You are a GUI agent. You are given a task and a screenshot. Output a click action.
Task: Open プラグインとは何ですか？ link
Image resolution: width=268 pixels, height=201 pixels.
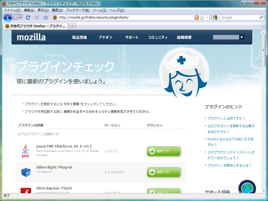pyautogui.click(x=226, y=118)
